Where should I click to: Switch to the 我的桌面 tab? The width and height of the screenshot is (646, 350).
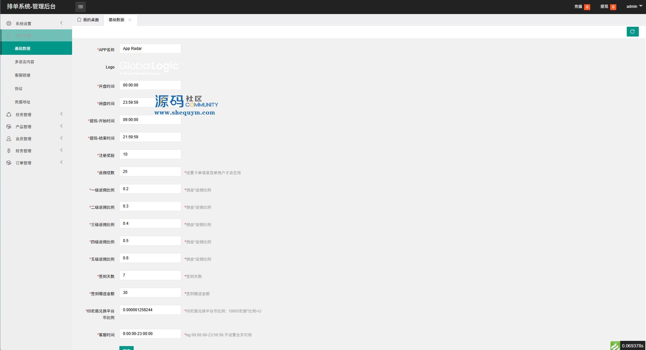click(88, 20)
